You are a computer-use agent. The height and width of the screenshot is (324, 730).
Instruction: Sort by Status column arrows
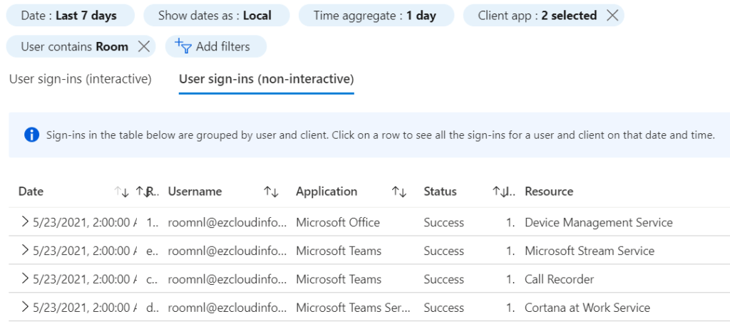[x=498, y=192]
